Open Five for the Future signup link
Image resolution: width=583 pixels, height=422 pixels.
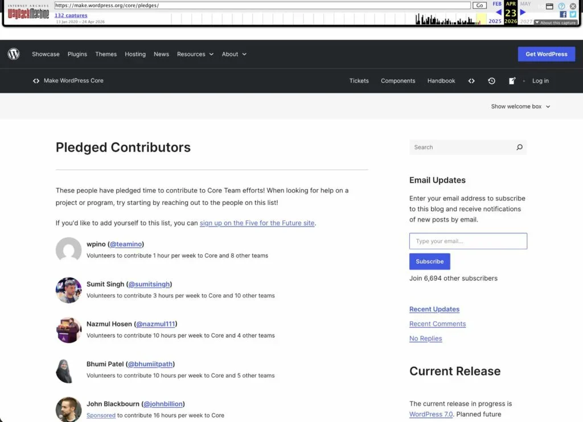257,223
